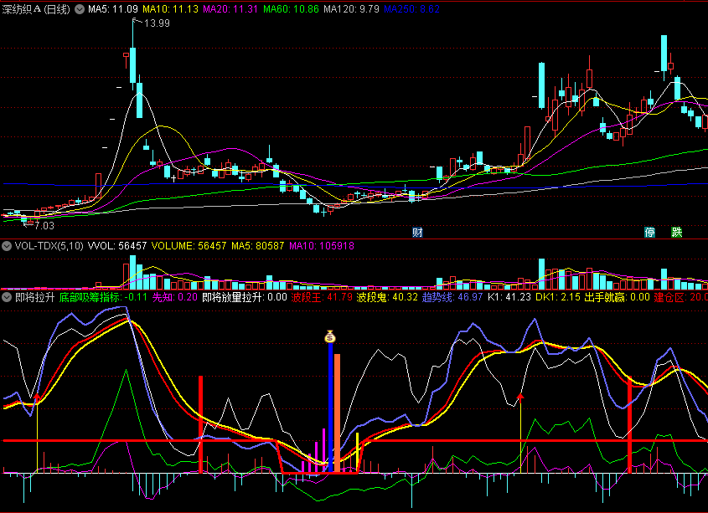Screen dimensions: 708x513
Task: Click the 波段王: 41.79 label
Action: (322, 297)
